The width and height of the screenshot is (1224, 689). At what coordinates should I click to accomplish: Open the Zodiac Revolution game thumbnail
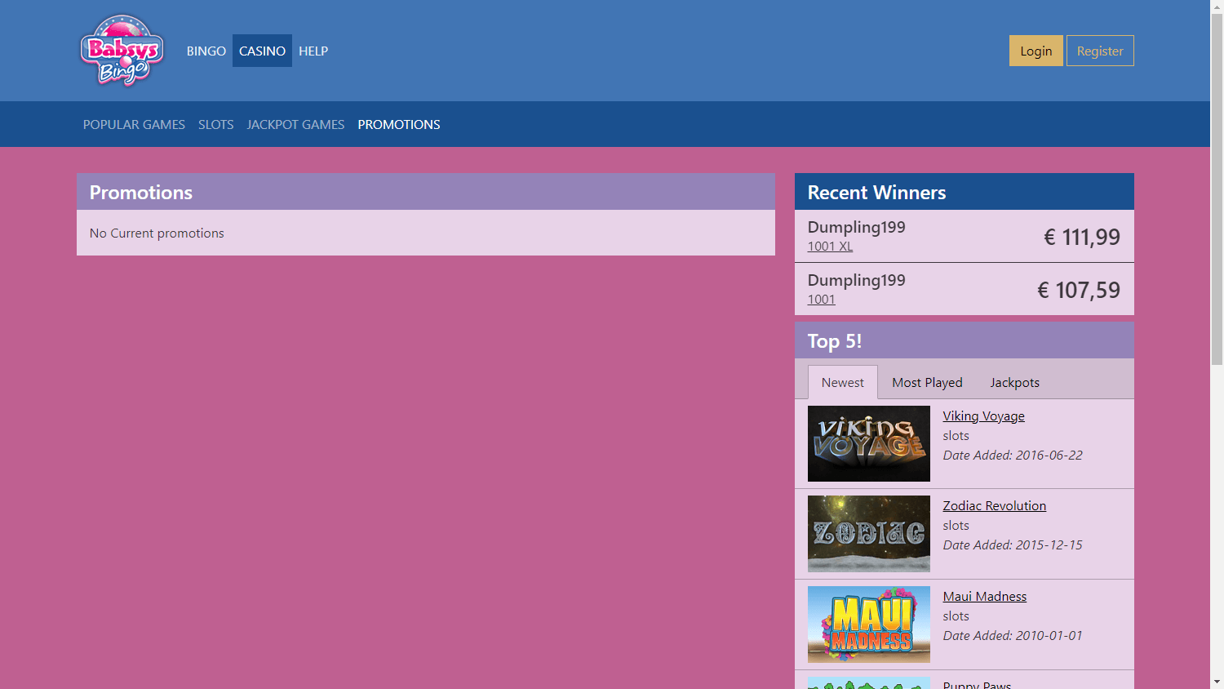[x=868, y=534]
